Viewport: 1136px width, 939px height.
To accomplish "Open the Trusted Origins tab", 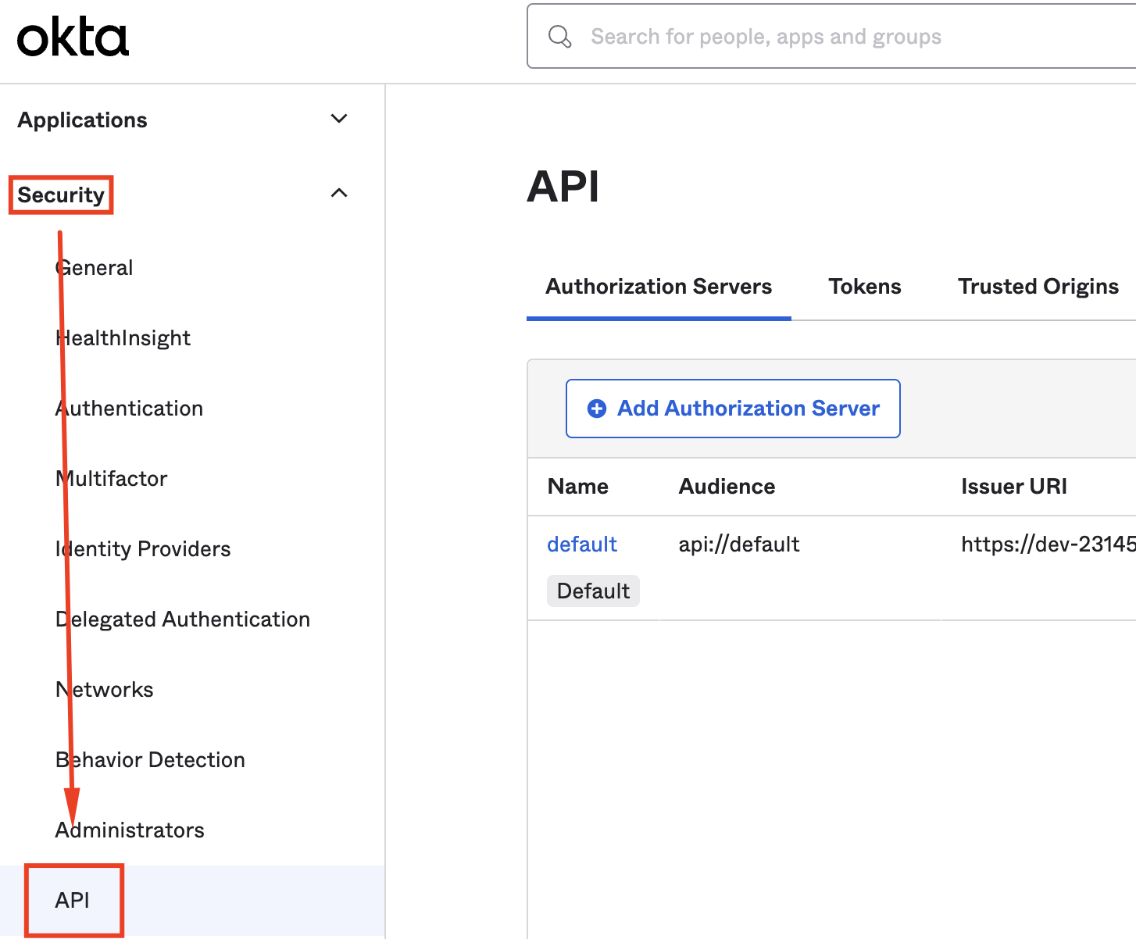I will 1038,287.
